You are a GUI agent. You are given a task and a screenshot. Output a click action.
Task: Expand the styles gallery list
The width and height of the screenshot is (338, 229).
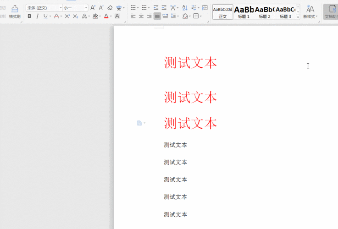click(x=298, y=17)
